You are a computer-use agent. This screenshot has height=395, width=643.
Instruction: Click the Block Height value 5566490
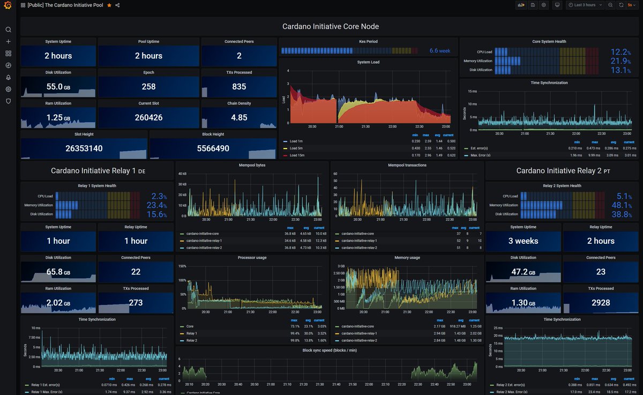(213, 148)
